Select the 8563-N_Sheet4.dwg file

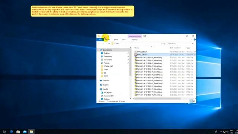coord(150,75)
